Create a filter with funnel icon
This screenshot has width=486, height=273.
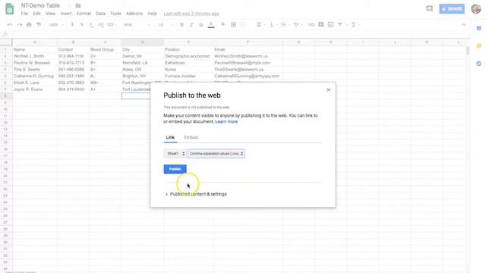coord(340,25)
